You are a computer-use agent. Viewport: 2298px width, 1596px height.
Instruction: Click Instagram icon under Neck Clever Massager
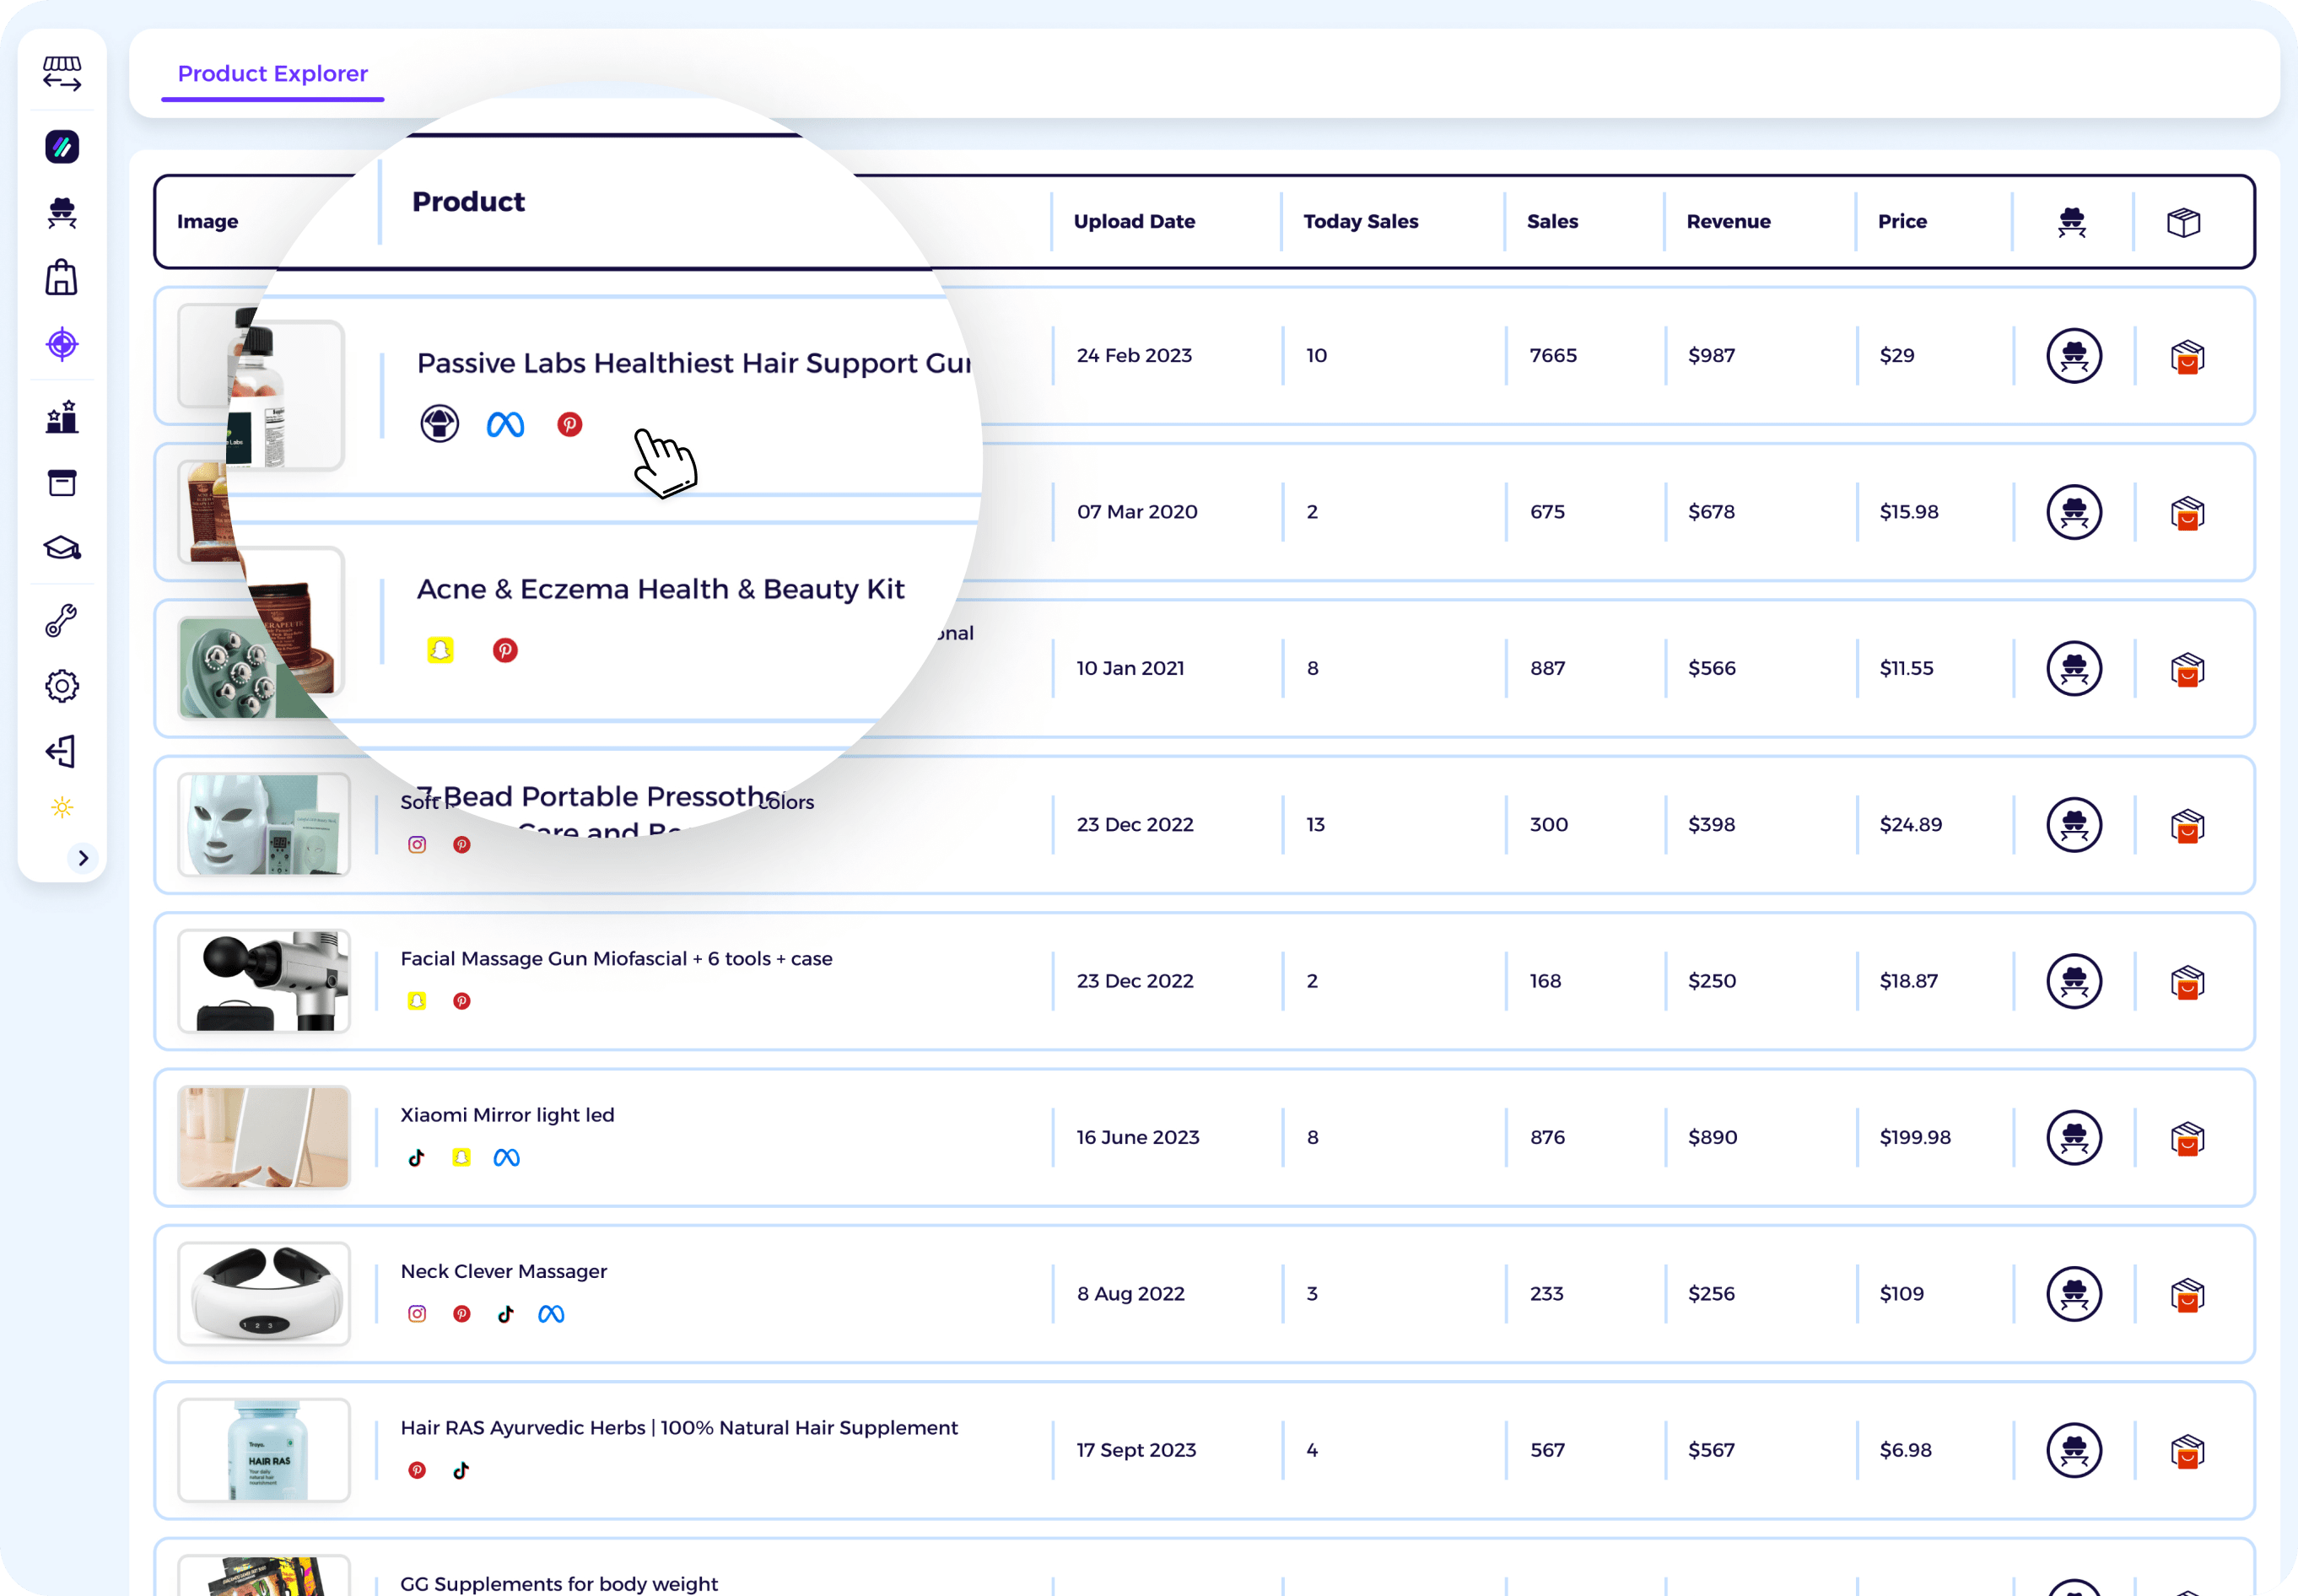pyautogui.click(x=417, y=1314)
